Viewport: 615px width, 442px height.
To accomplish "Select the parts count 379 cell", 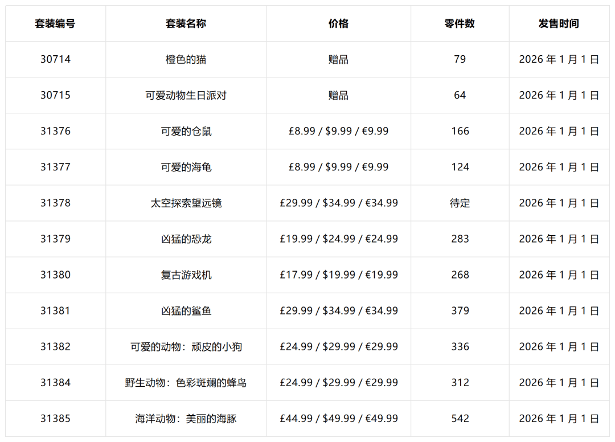I will (460, 310).
